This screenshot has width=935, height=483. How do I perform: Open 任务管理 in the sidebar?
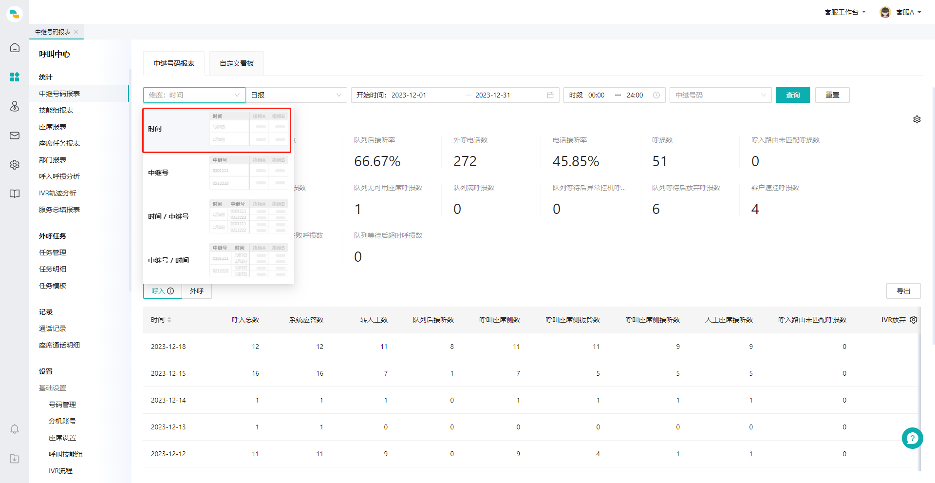pyautogui.click(x=53, y=252)
